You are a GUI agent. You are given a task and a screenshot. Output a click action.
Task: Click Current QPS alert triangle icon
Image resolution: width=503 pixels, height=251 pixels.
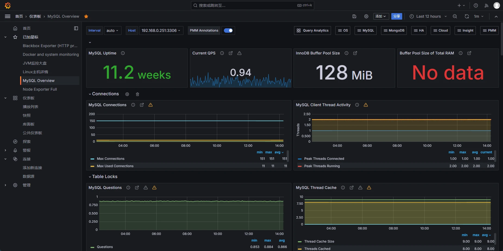(x=239, y=53)
